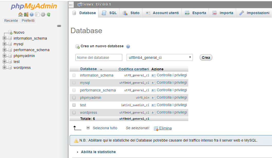Tick the wordpress database checkbox

coord(74,113)
